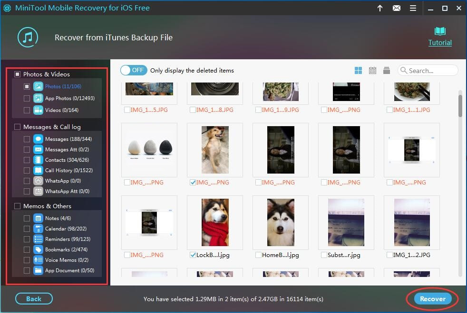The image size is (467, 313).
Task: Click the search magnifier icon
Action: 404,70
